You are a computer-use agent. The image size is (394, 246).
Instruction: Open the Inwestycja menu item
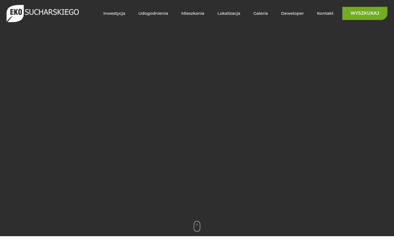pyautogui.click(x=114, y=13)
